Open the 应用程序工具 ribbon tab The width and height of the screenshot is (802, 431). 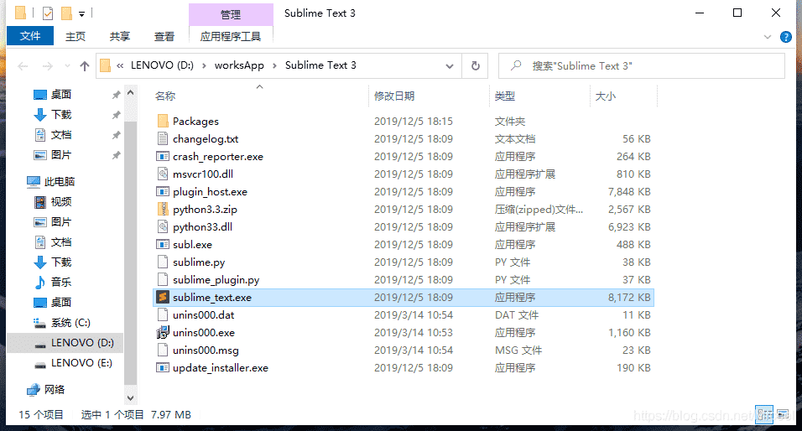click(231, 36)
